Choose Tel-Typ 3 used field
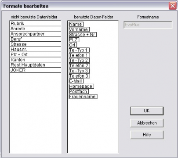 tap(79, 71)
